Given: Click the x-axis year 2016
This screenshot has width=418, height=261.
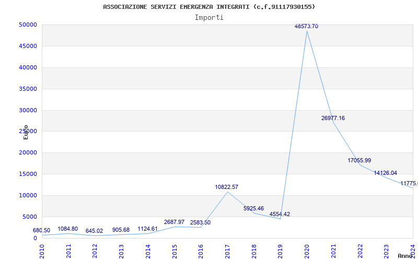Looking at the screenshot, I should click(201, 252).
